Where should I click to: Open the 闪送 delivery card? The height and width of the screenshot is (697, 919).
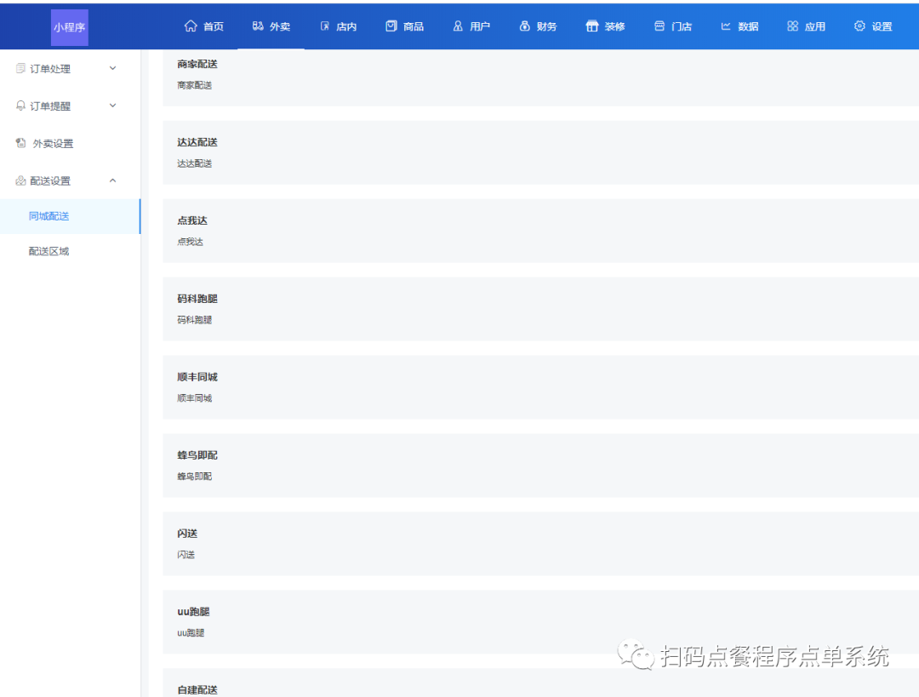pyautogui.click(x=541, y=544)
